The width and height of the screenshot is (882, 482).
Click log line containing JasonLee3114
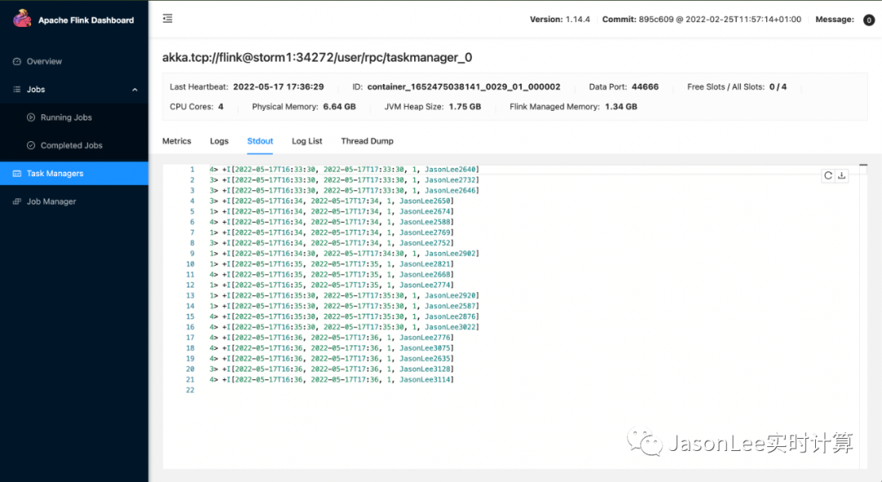(332, 380)
